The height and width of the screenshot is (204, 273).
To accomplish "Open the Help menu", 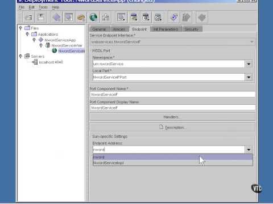I will pyautogui.click(x=56, y=7).
